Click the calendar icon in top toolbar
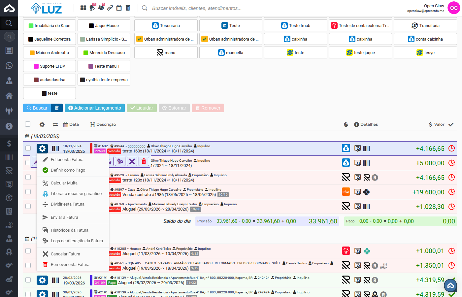 pos(119,8)
